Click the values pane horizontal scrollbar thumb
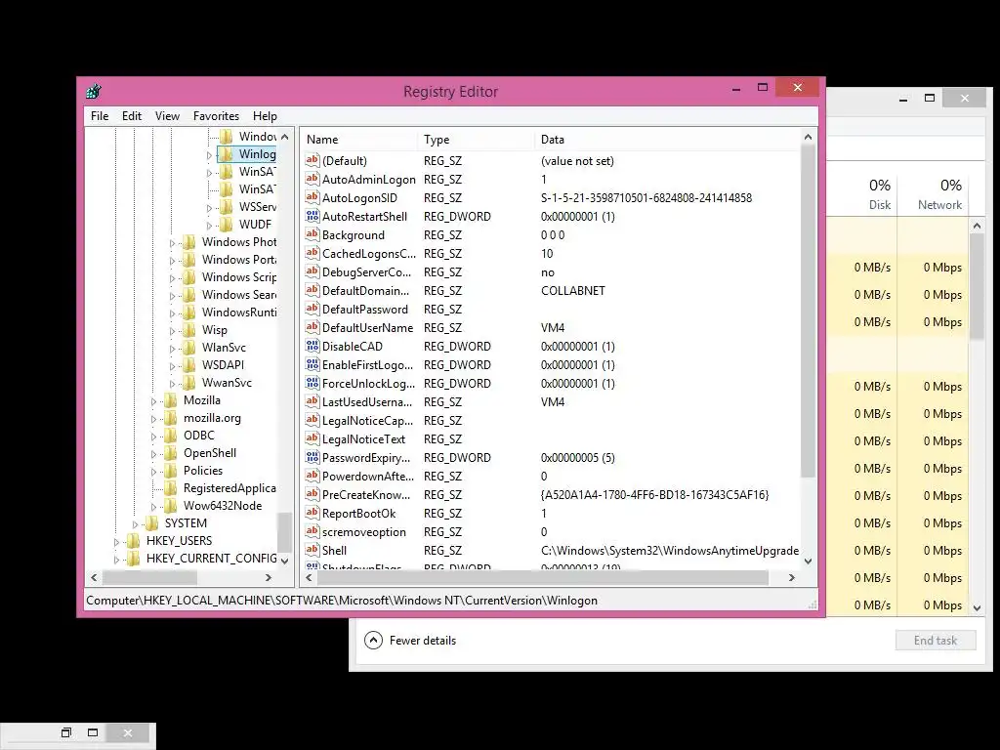The image size is (1000, 750). [x=542, y=578]
